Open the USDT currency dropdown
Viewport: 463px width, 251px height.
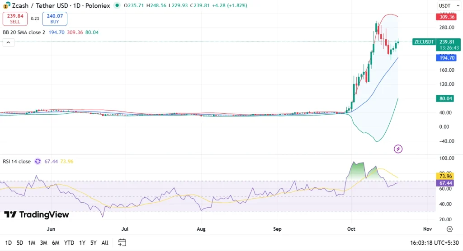coord(447,5)
